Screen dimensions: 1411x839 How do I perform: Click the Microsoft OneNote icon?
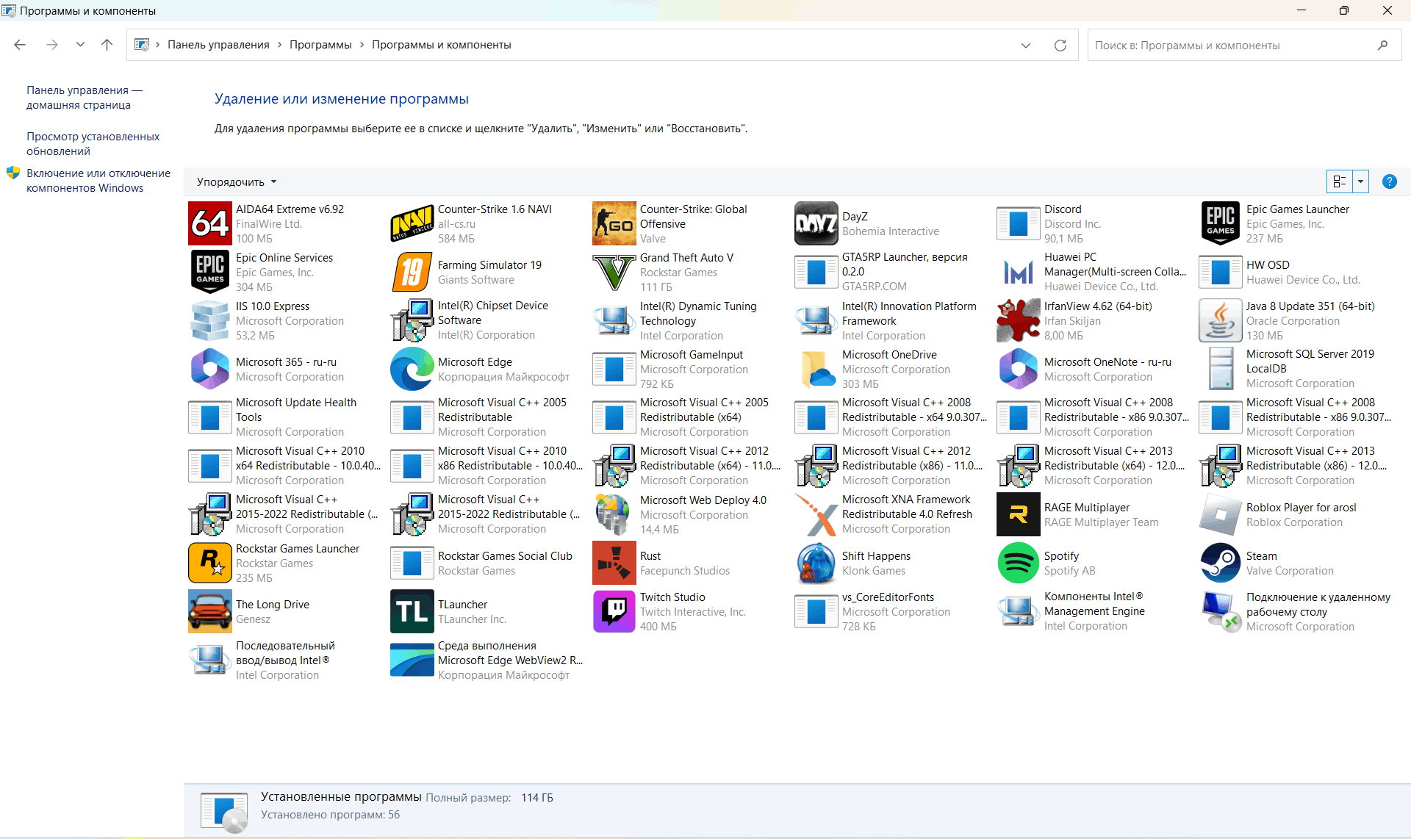[1019, 369]
